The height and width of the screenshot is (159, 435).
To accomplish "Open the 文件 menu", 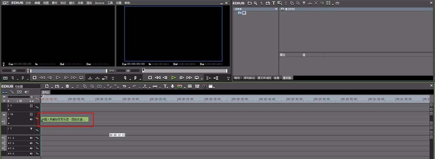I will click(x=28, y=3).
